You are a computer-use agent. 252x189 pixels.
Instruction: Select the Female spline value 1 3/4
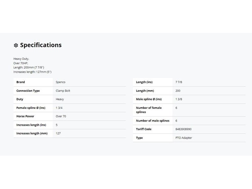59,108
